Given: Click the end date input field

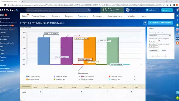Looking at the screenshot, I should 153,47.
